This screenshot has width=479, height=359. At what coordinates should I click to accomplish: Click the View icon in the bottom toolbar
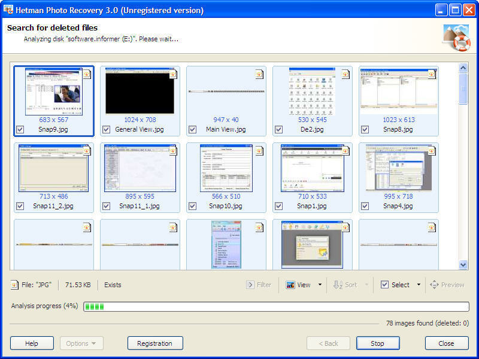[x=292, y=285]
